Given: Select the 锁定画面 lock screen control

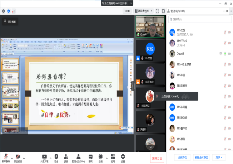Looking at the screenshot, I should 9,22.
